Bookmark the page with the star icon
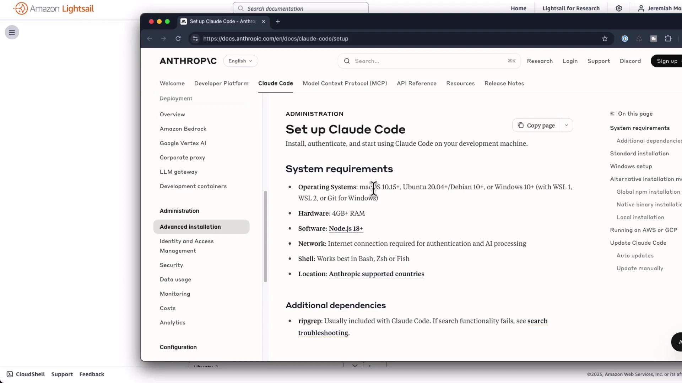682x383 pixels. coord(605,39)
